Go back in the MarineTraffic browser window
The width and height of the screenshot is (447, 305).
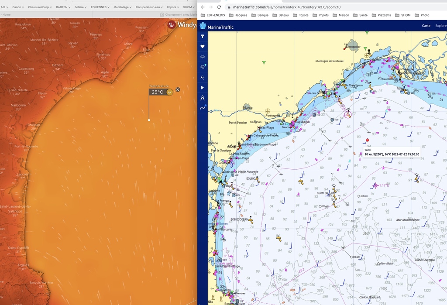(203, 7)
